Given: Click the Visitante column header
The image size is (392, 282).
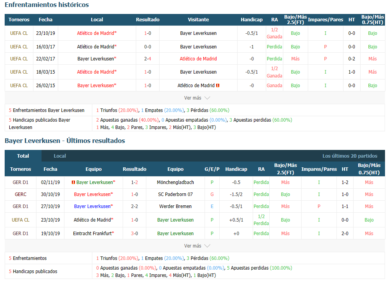Looking at the screenshot, I should (x=198, y=20).
